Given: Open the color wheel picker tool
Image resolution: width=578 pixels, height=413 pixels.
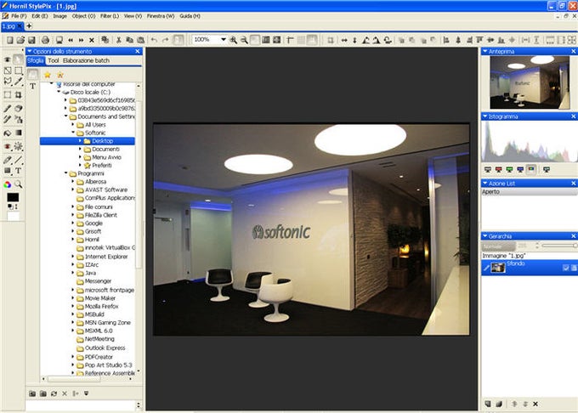Looking at the screenshot, I should [8, 184].
